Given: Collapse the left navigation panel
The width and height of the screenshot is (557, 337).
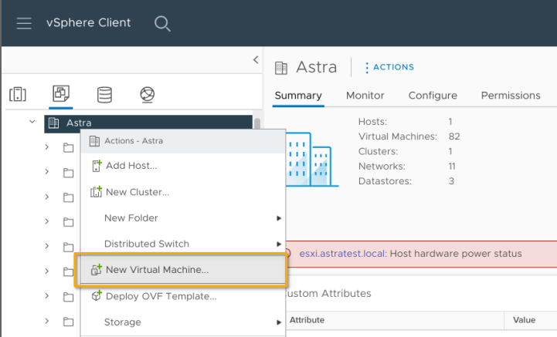Looking at the screenshot, I should 256,60.
